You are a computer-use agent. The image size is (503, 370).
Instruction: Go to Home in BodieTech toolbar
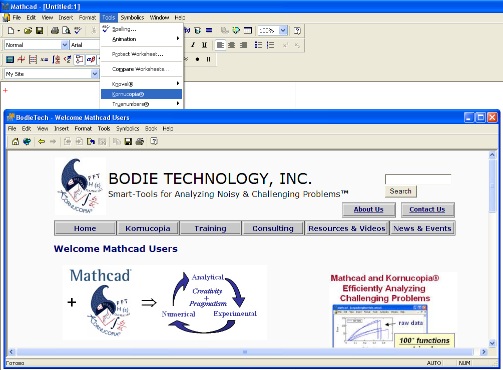[16, 141]
